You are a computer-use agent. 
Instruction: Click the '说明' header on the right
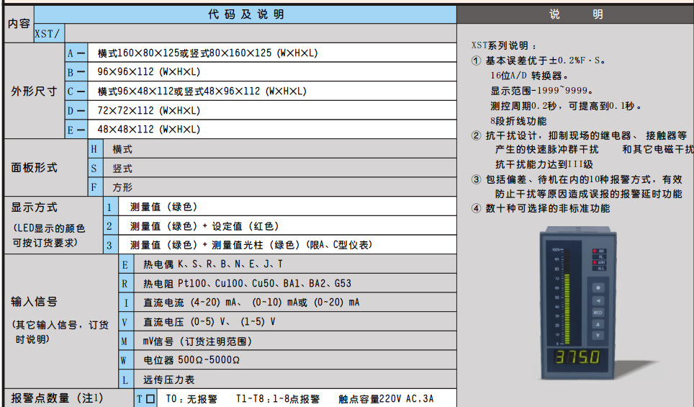pos(575,14)
